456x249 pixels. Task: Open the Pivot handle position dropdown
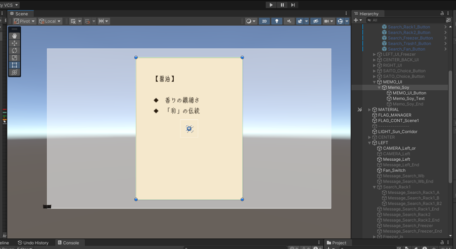point(24,21)
